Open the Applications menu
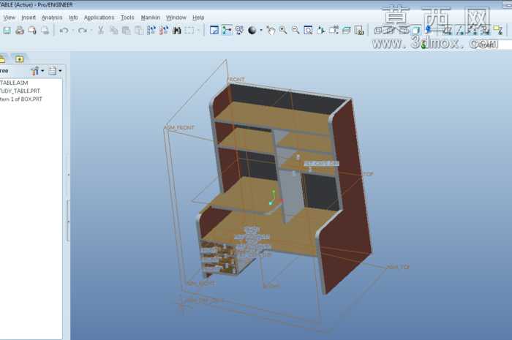Image resolution: width=512 pixels, height=340 pixels. point(99,18)
